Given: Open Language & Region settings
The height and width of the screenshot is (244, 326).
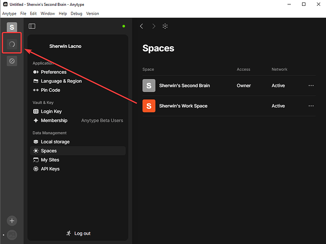Looking at the screenshot, I should (x=78, y=81).
